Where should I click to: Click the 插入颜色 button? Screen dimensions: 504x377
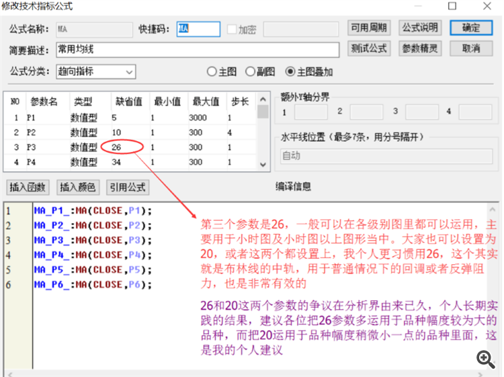point(78,187)
